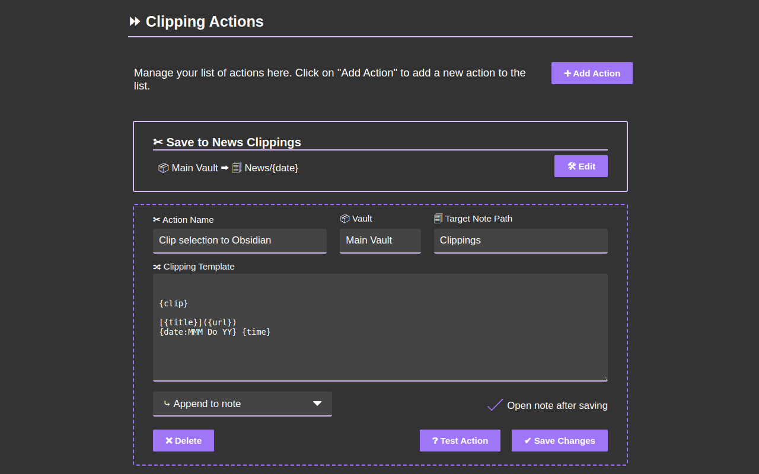759x474 pixels.
Task: Save changes to the action
Action: pos(559,441)
